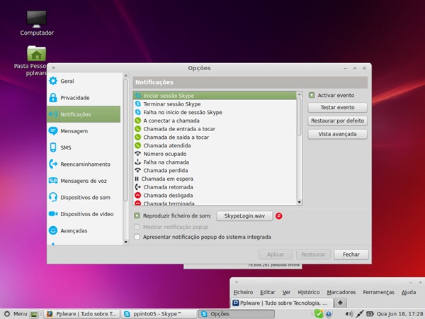Click the 'Testar evento' button
Screen dimensions: 425x319
click(x=337, y=108)
